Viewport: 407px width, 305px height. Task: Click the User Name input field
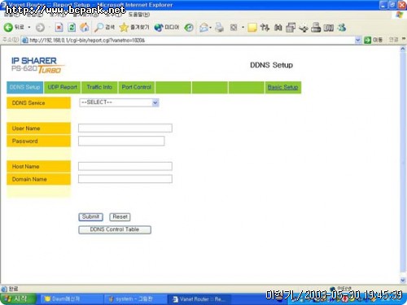(x=125, y=128)
